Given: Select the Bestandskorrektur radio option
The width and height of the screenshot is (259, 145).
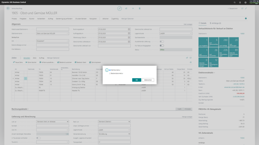Looking at the screenshot, I should (x=110, y=73).
